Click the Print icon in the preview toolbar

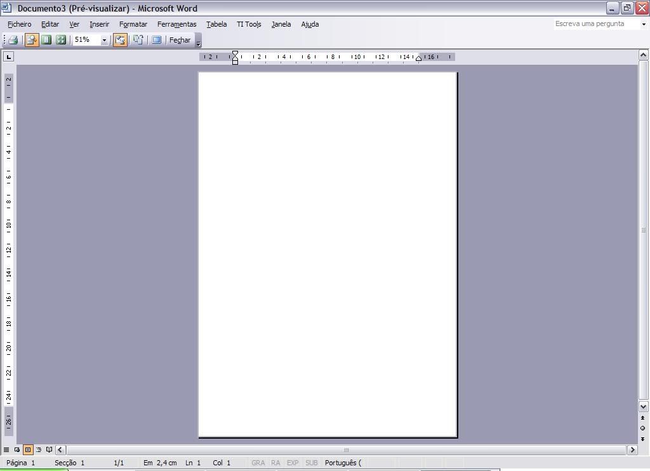pyautogui.click(x=13, y=40)
